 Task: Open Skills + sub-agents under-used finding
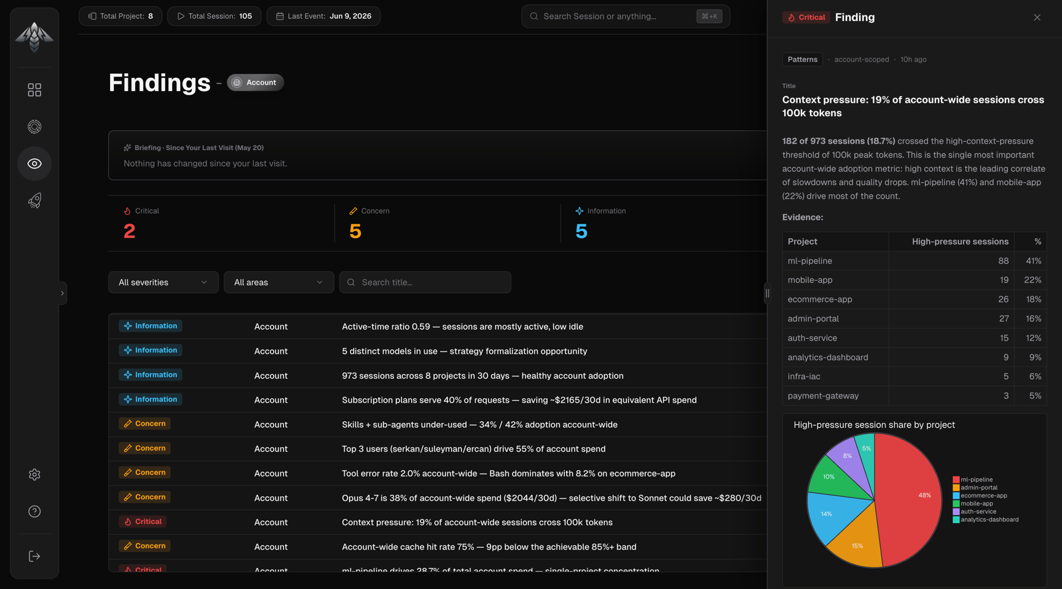(438, 424)
